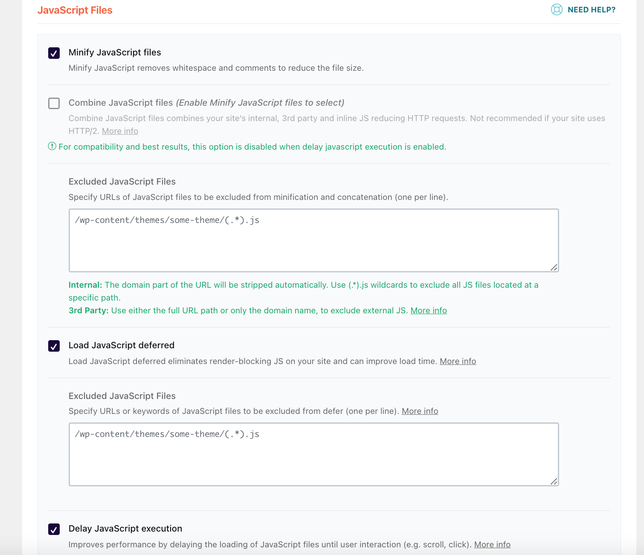The height and width of the screenshot is (555, 644).
Task: Click resize handle of defer exclusions textarea
Action: click(554, 481)
